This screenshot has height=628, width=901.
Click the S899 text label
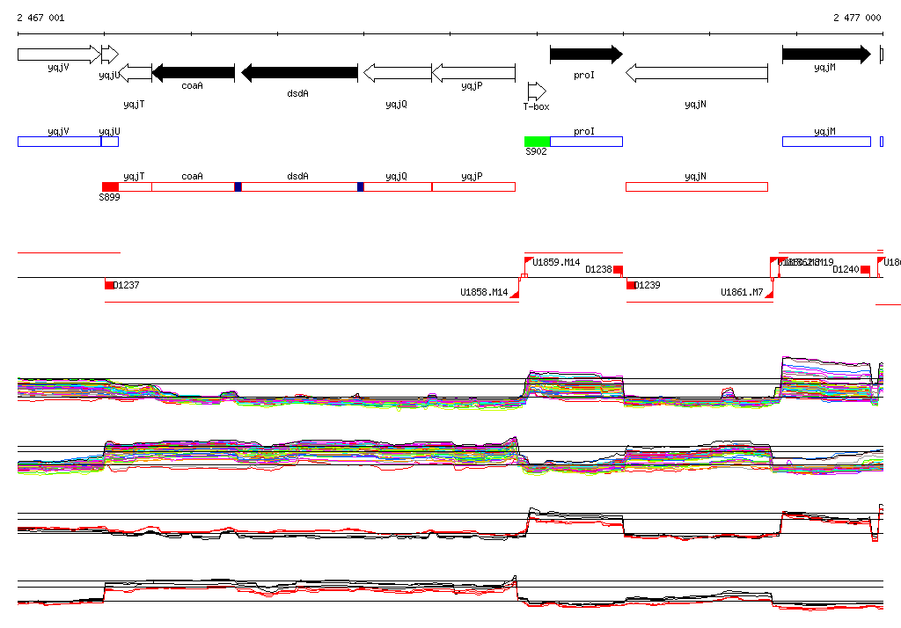[109, 197]
